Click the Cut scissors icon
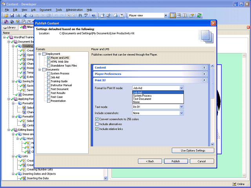The image size is (251, 188). [x=25, y=16]
